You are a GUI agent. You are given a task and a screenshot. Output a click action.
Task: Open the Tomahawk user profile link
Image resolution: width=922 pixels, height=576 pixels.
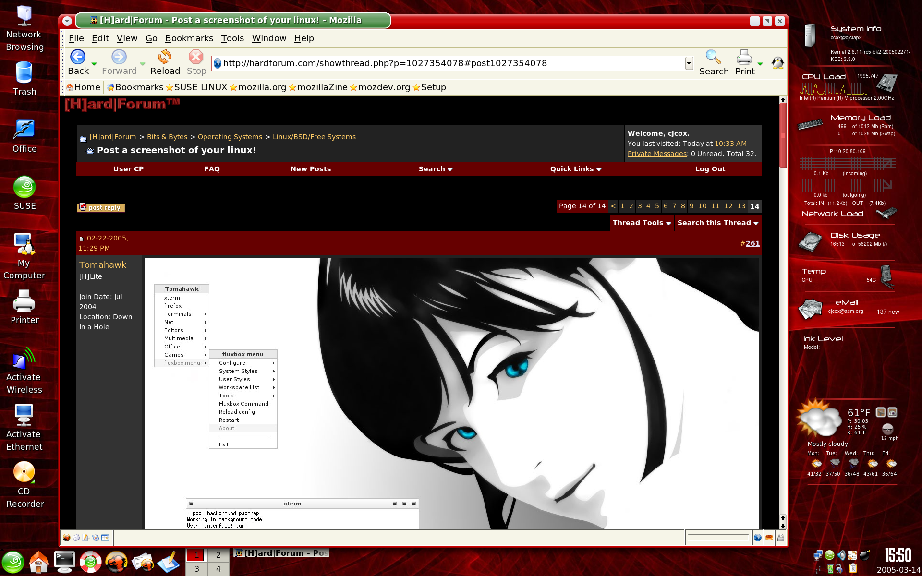click(x=103, y=265)
